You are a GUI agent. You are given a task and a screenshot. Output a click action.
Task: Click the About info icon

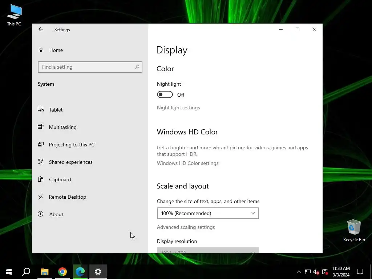click(x=41, y=214)
